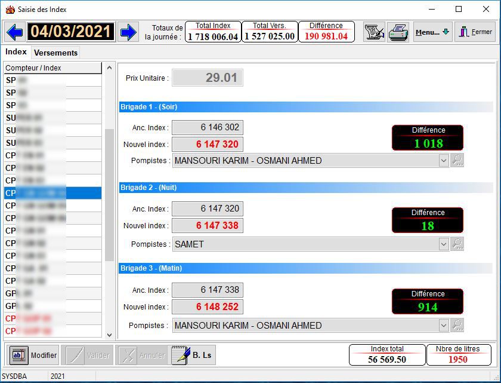Search pompistes for Brigade 3 magnifier icon

tap(457, 325)
